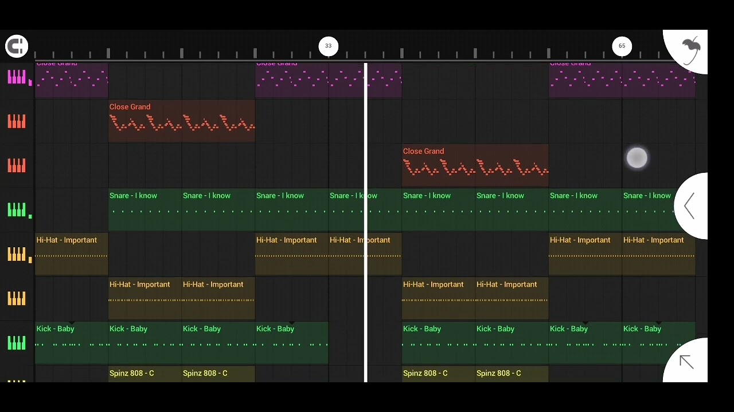Jump to bar 33 marker
Screen dimensions: 734x412
[329, 46]
